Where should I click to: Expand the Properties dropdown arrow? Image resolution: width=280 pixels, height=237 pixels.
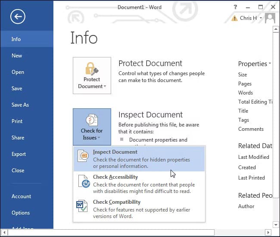pos(270,63)
